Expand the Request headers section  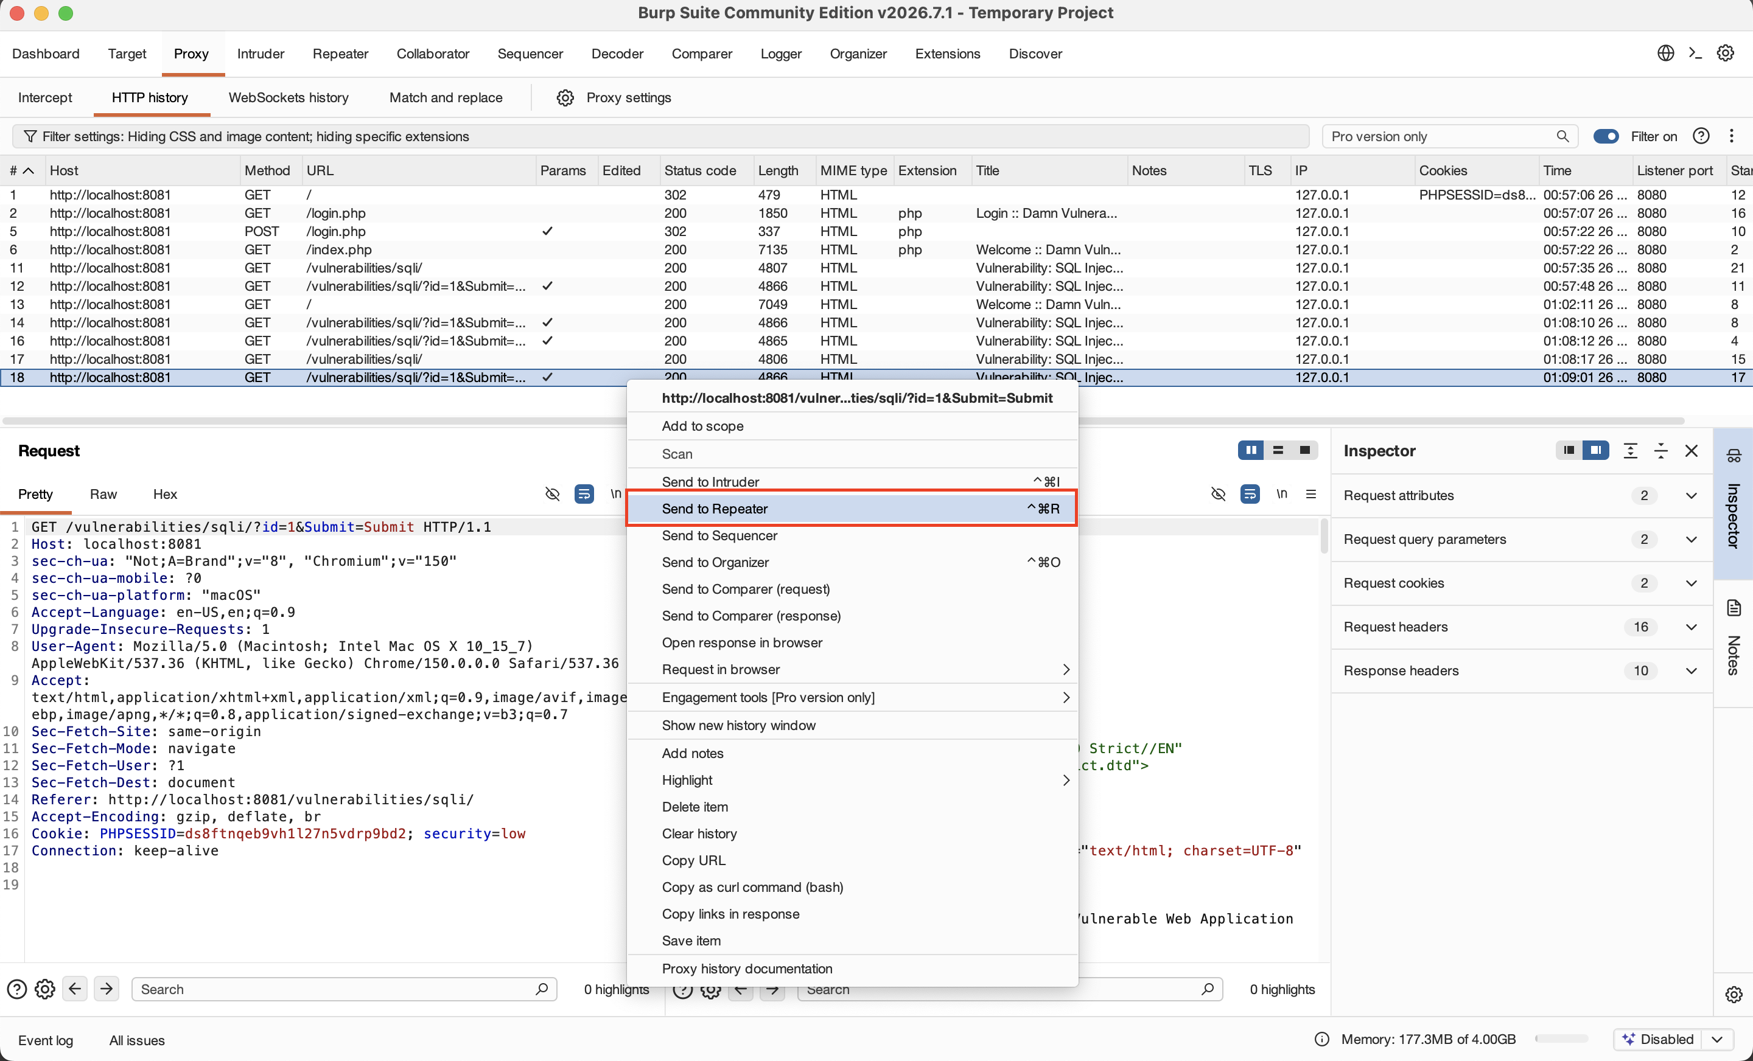click(1692, 627)
